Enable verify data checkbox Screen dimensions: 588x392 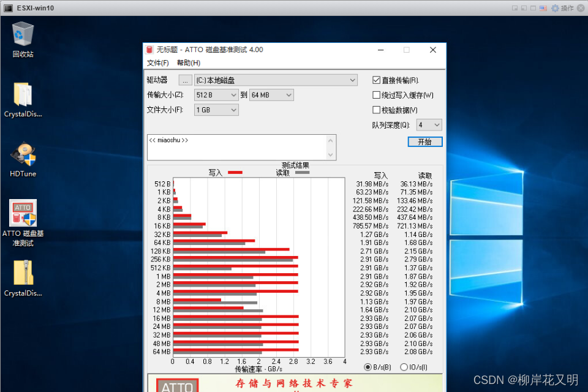pos(377,110)
